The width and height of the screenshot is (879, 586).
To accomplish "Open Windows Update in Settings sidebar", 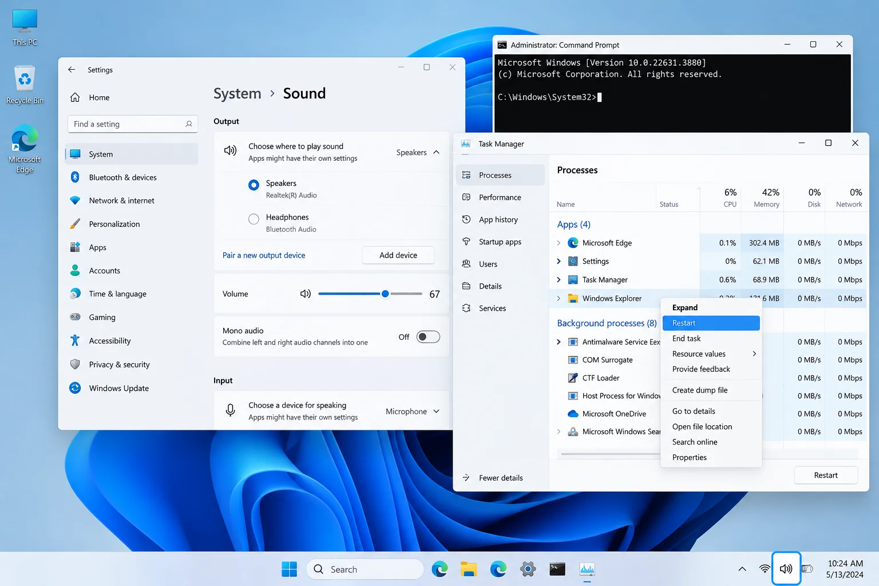I will (132, 388).
